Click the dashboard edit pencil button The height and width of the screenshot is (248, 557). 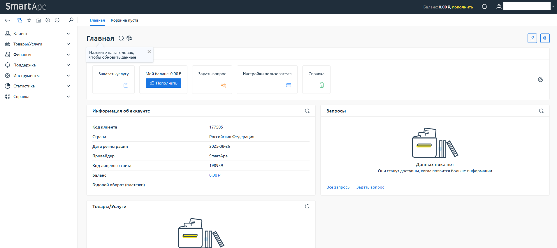pyautogui.click(x=532, y=38)
